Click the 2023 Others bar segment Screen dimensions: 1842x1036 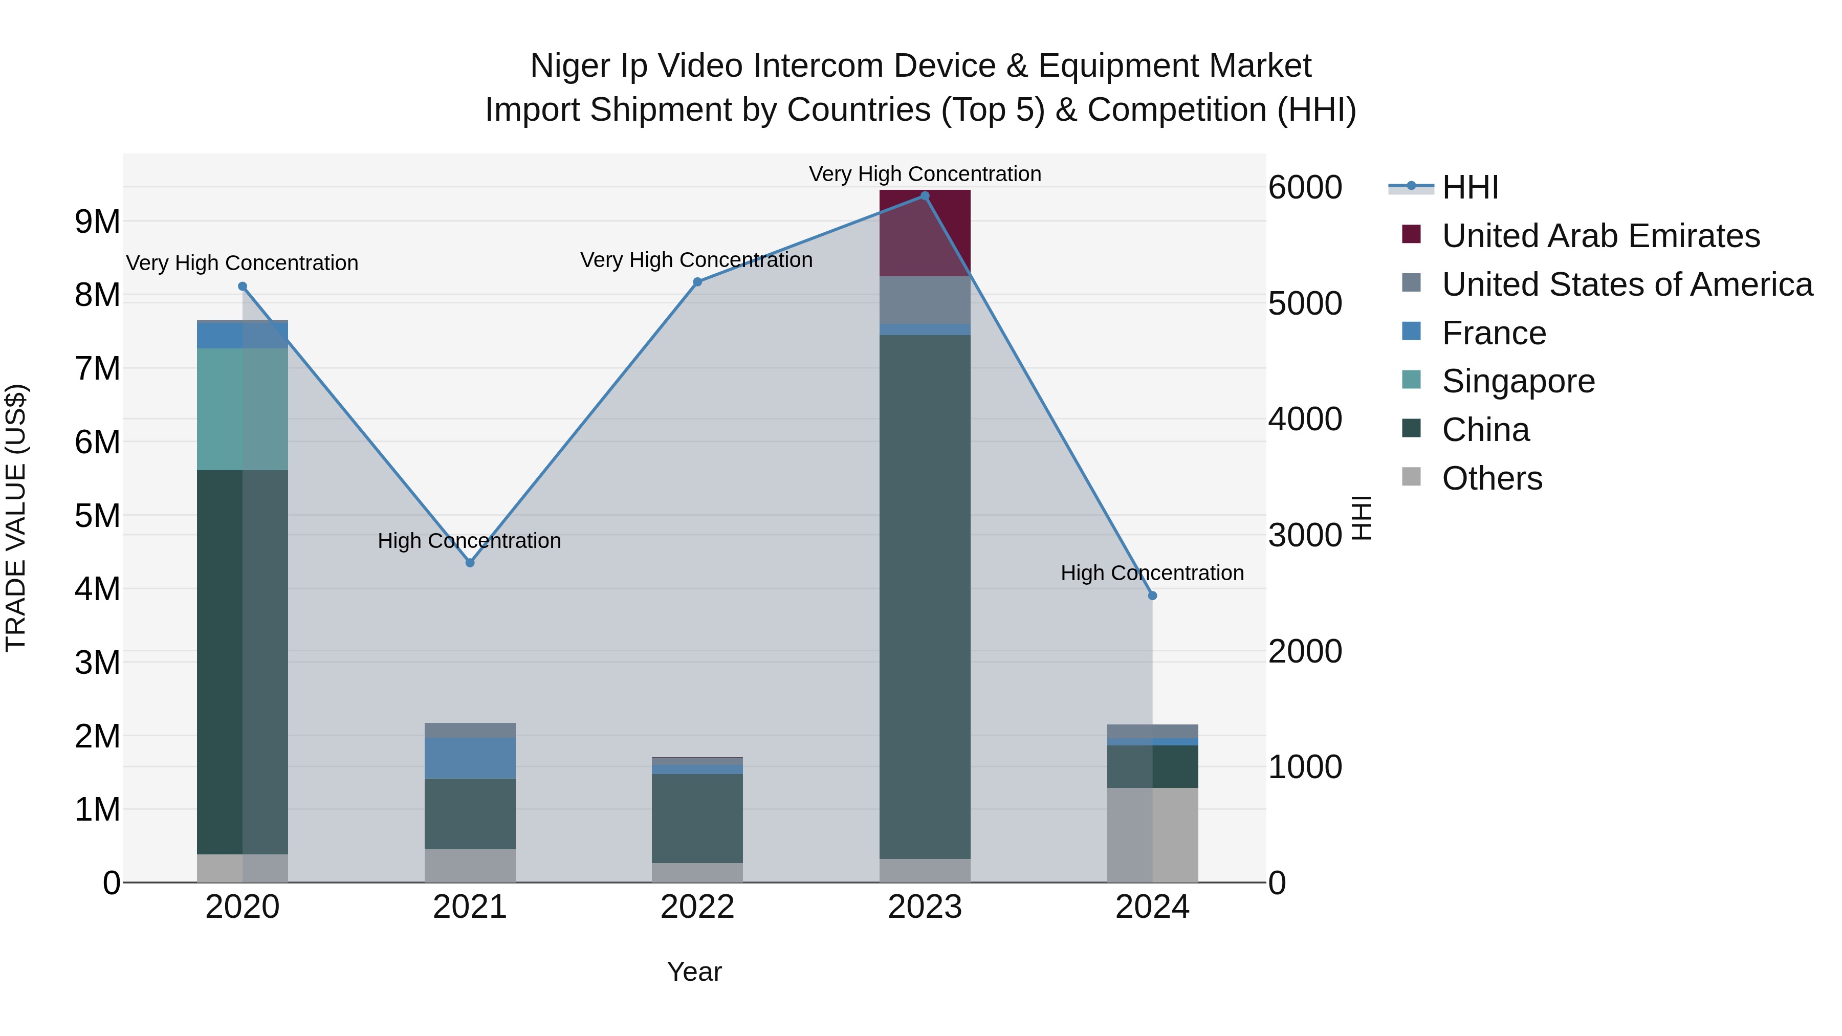(x=925, y=870)
